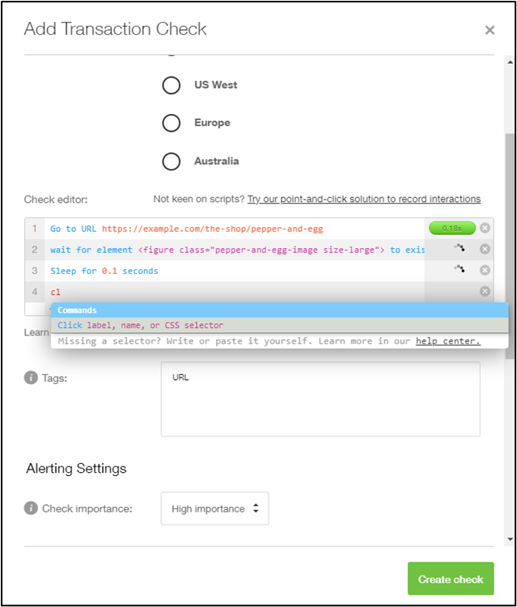Click the 0.18s timing badge
Image resolution: width=517 pixels, height=607 pixels.
452,228
